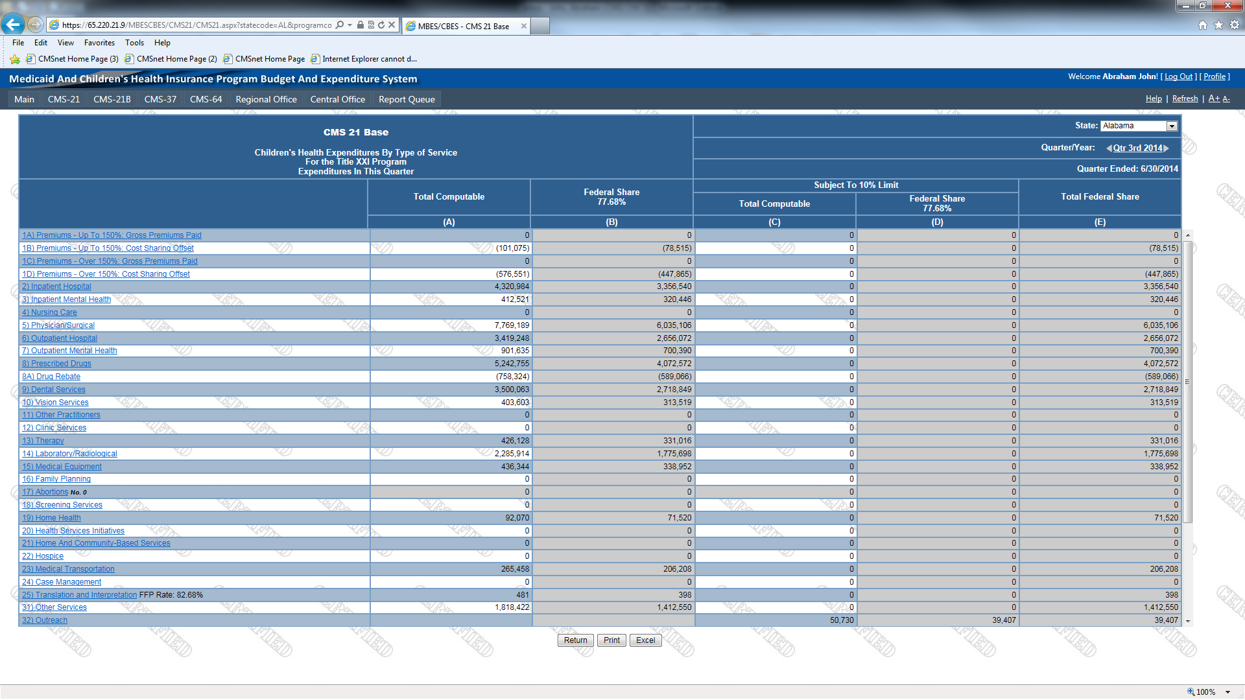Click the address bar search magnifier icon
Image resolution: width=1245 pixels, height=700 pixels.
click(340, 25)
